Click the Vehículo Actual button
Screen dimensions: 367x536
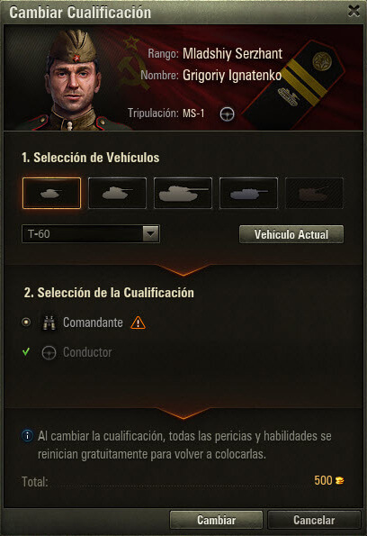point(291,234)
